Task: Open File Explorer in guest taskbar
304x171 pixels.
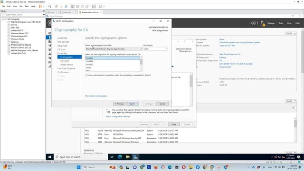Action: point(128,157)
